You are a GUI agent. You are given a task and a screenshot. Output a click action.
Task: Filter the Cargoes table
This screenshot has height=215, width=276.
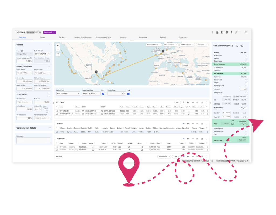pyautogui.click(x=193, y=124)
